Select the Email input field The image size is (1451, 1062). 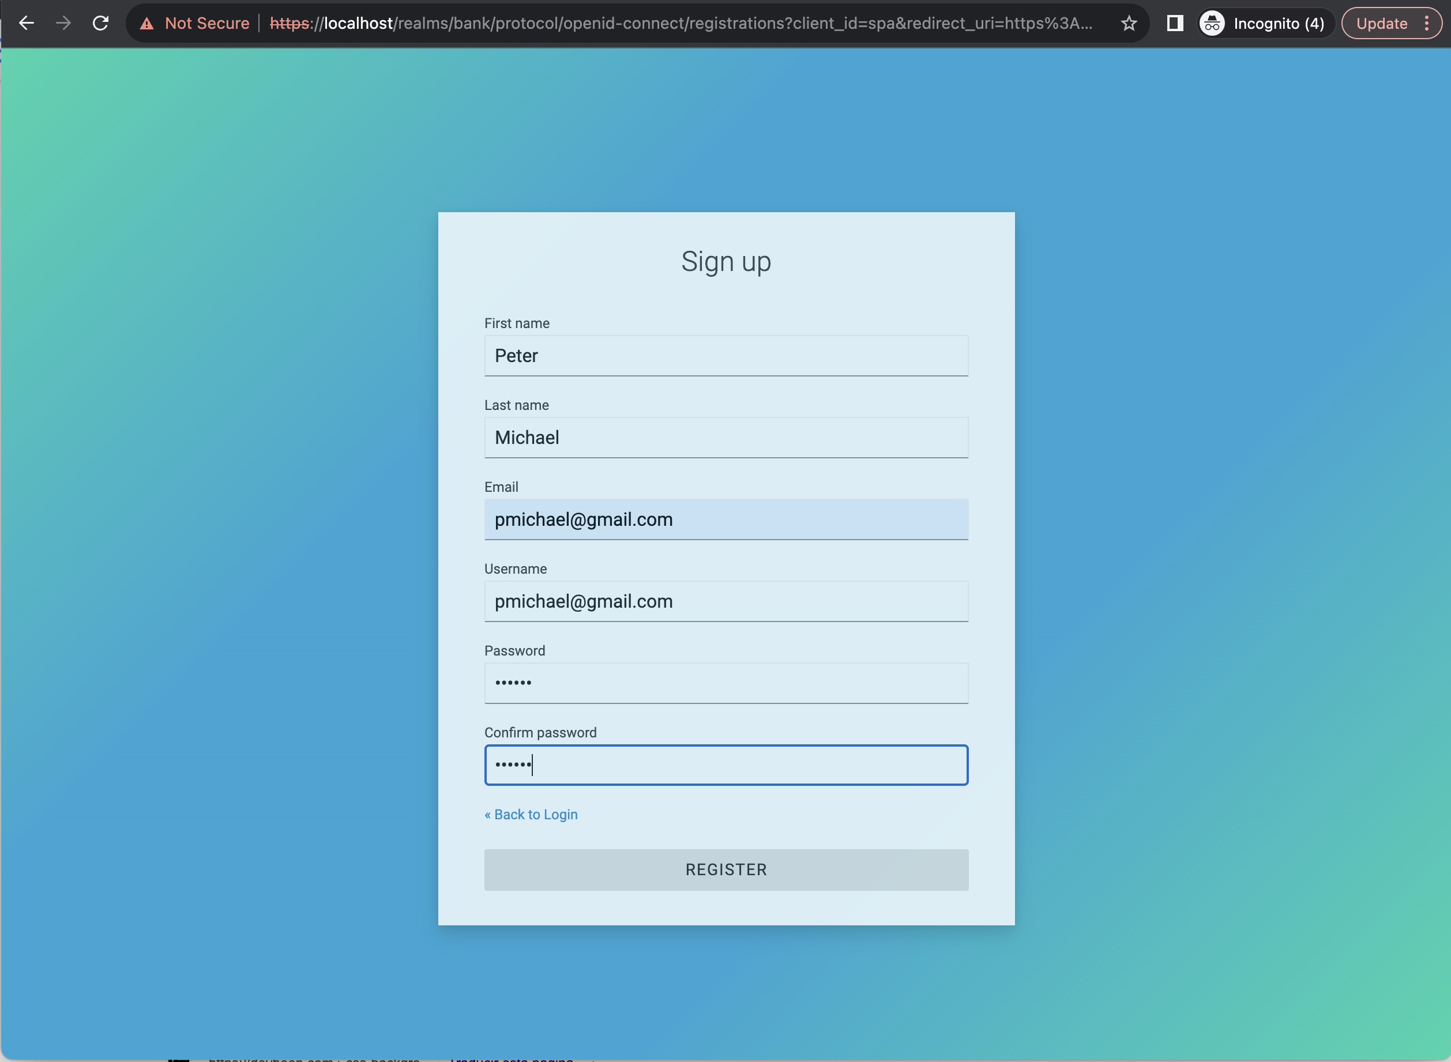tap(726, 519)
